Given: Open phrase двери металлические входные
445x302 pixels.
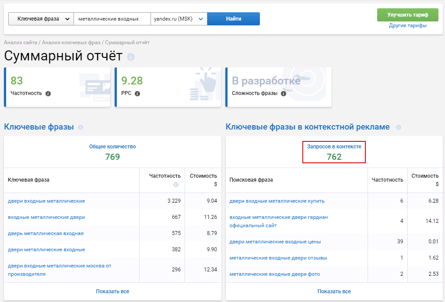Looking at the screenshot, I should (46, 249).
